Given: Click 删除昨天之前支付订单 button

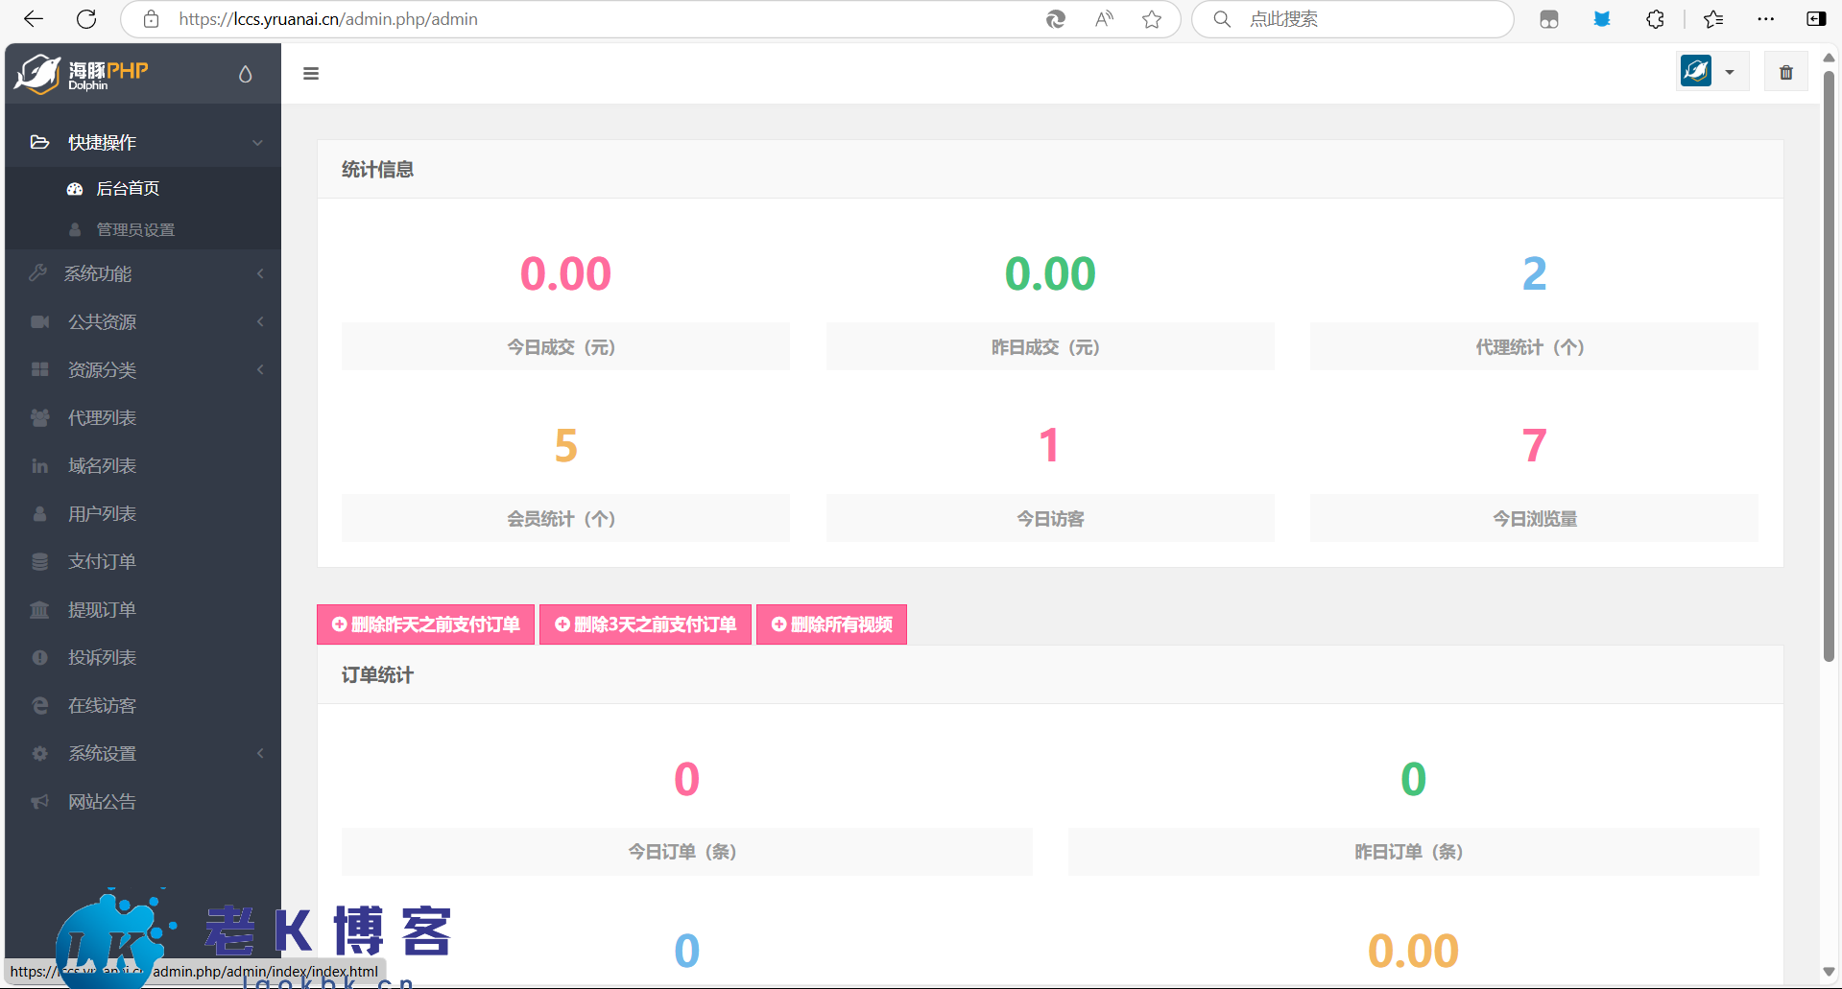Looking at the screenshot, I should point(425,625).
